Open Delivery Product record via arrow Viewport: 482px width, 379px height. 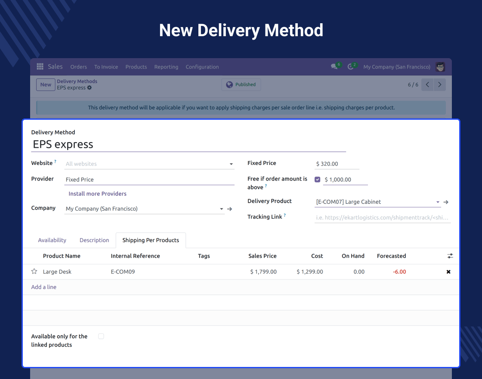tap(446, 202)
